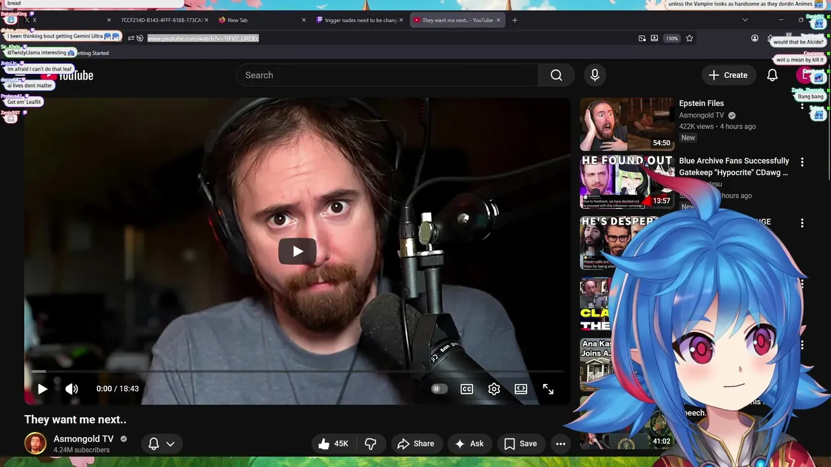This screenshot has width=831, height=467.
Task: Open 'Epstein Files' video title link
Action: coord(701,103)
